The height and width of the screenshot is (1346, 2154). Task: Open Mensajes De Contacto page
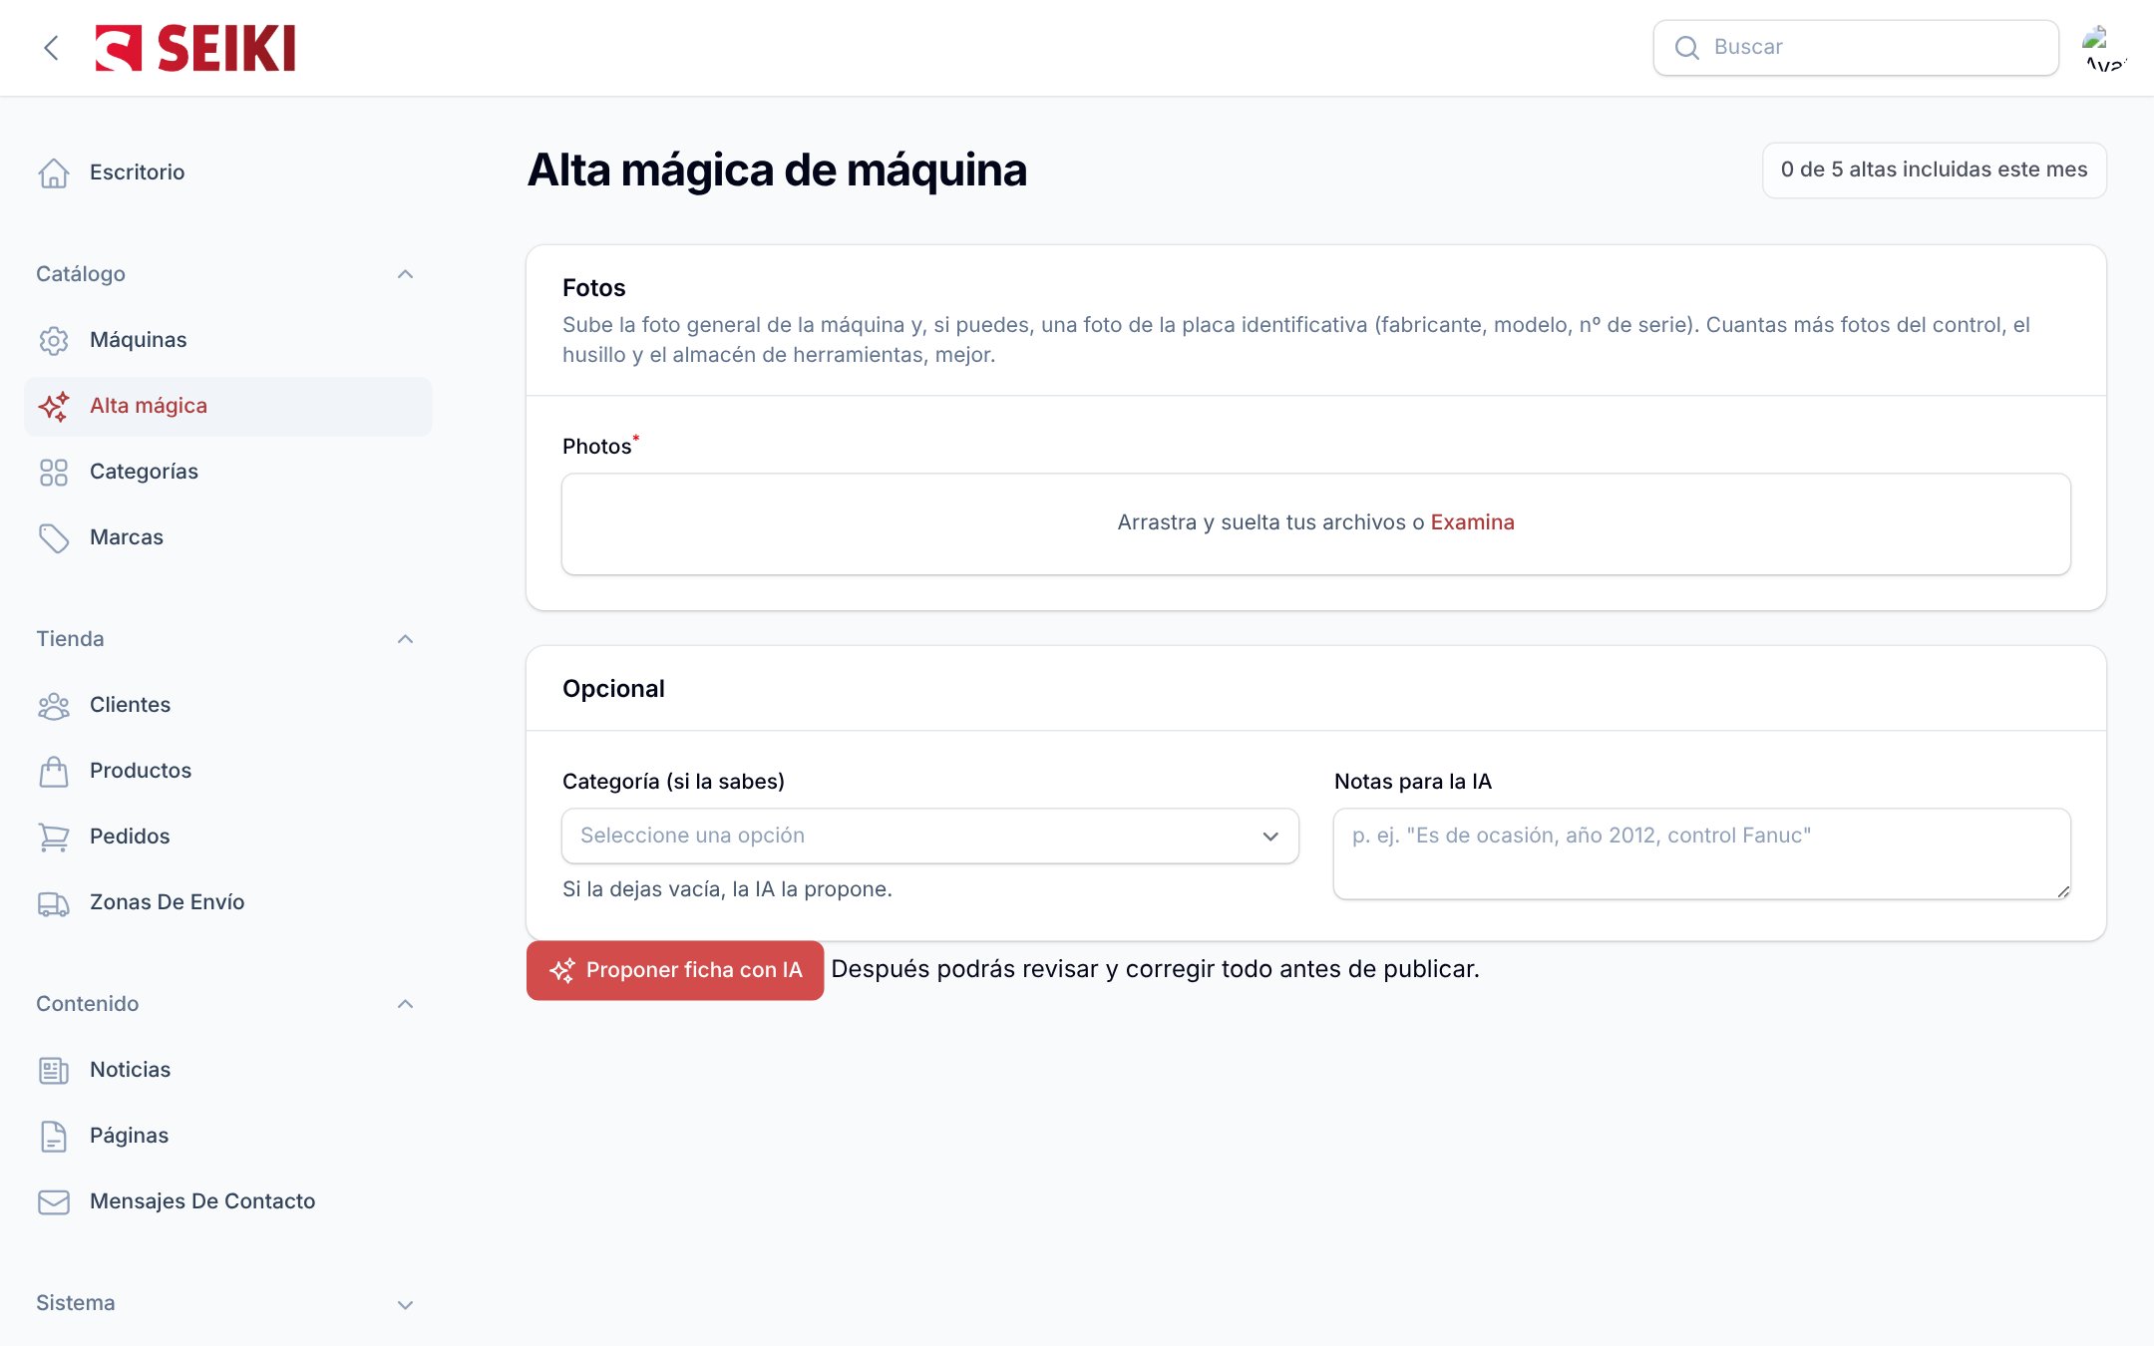coord(228,1201)
